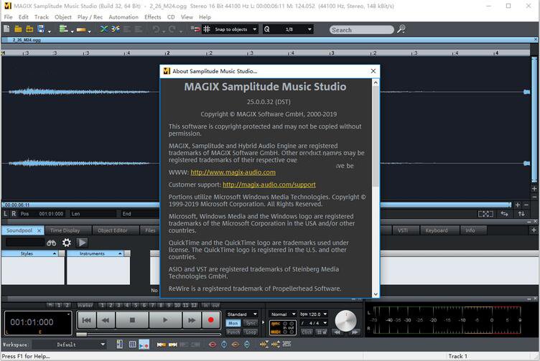Click the magnifier search icon

[401, 29]
